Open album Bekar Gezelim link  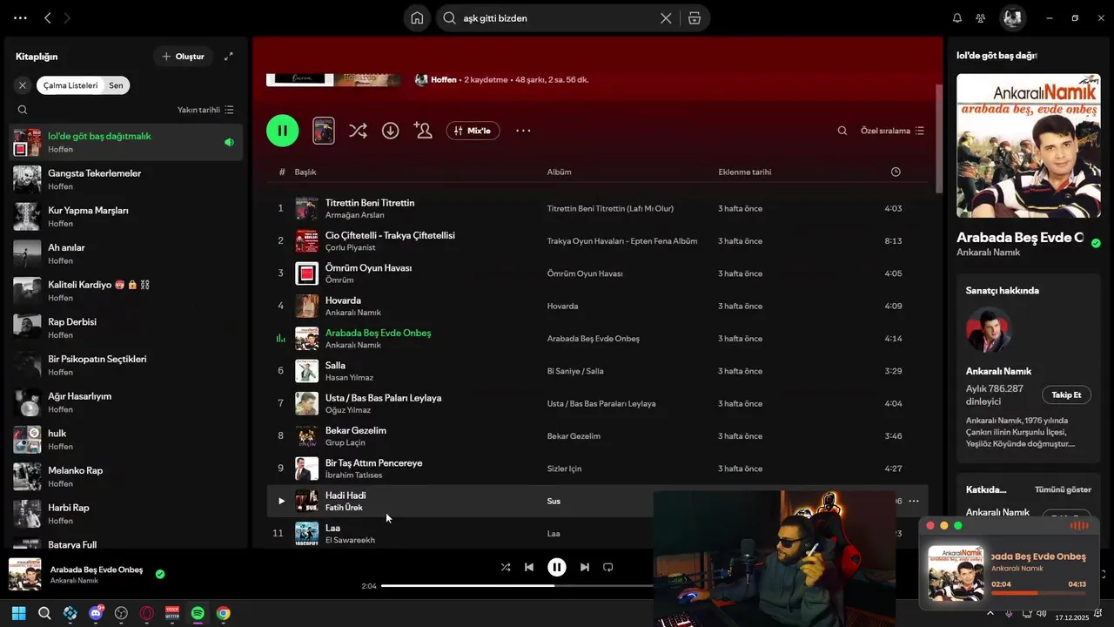[574, 436]
